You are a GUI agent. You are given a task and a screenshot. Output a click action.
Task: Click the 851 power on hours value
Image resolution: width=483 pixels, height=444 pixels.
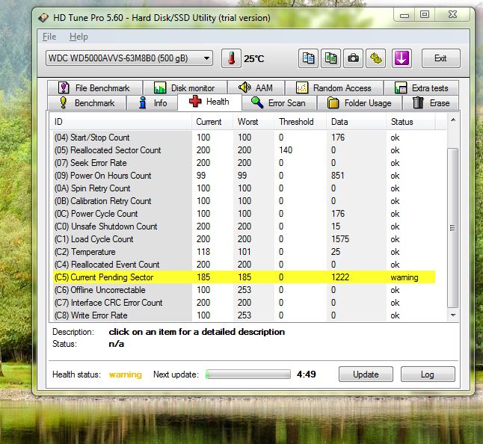point(338,176)
